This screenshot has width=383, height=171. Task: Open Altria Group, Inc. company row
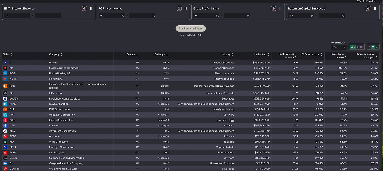[x=191, y=142]
